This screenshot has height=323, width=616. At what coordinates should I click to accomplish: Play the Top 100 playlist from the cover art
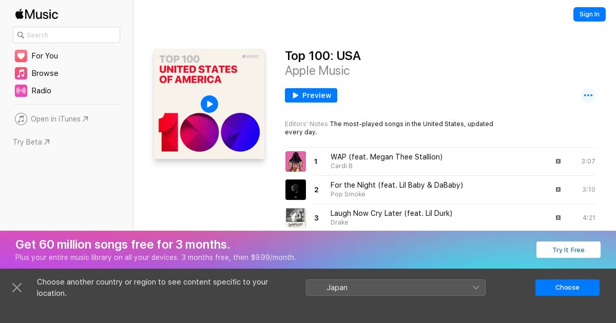click(x=209, y=104)
